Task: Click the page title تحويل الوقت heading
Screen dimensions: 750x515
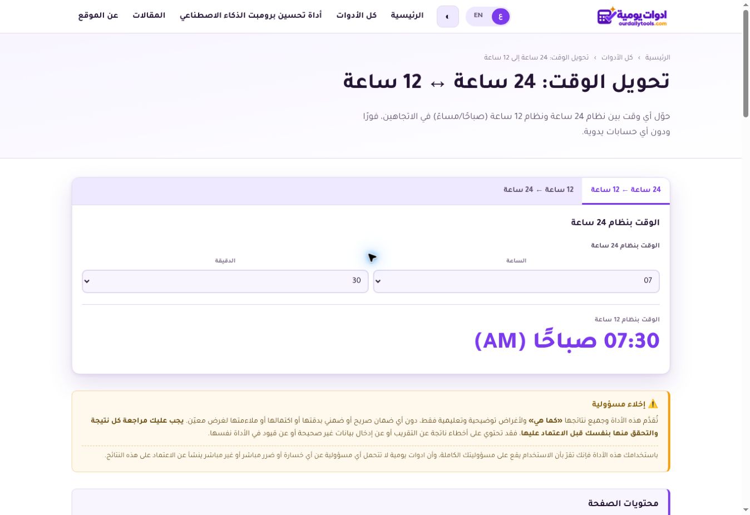Action: click(506, 82)
